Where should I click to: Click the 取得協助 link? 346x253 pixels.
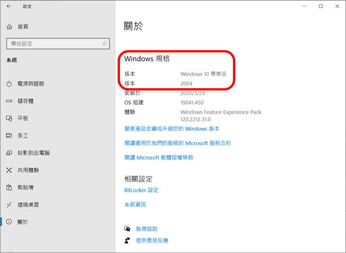[146, 229]
